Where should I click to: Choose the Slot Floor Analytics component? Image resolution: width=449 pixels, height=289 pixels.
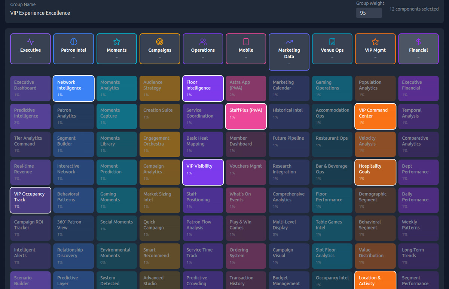pyautogui.click(x=332, y=256)
